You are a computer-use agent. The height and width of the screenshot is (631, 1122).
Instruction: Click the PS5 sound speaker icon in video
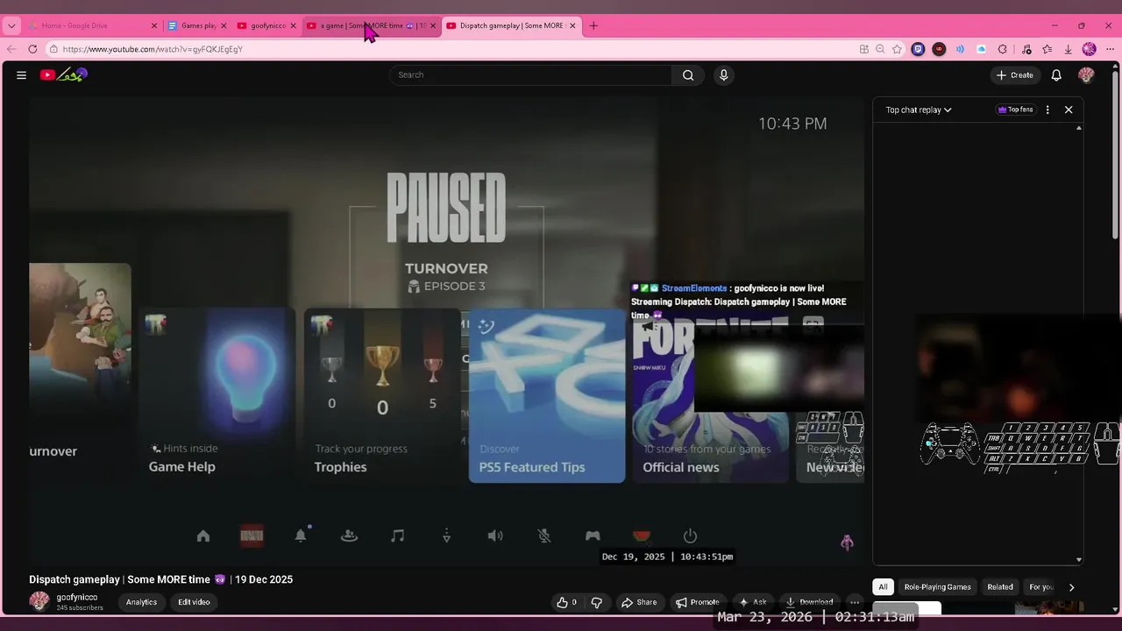[x=495, y=536]
